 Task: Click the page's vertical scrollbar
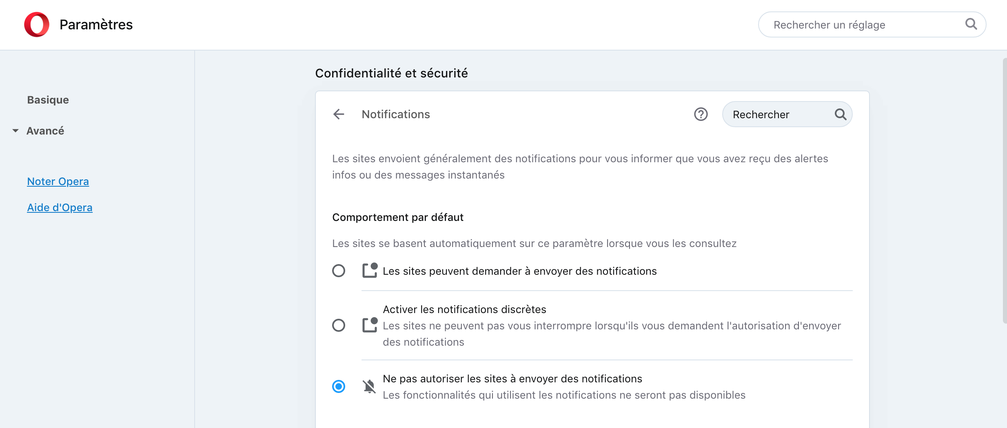(1004, 191)
